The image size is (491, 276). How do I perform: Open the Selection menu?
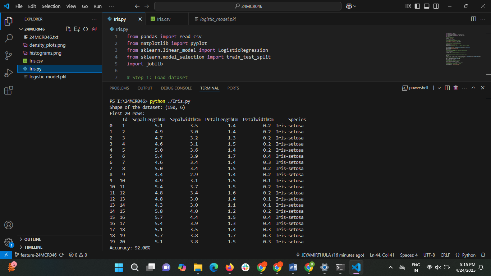(51, 6)
